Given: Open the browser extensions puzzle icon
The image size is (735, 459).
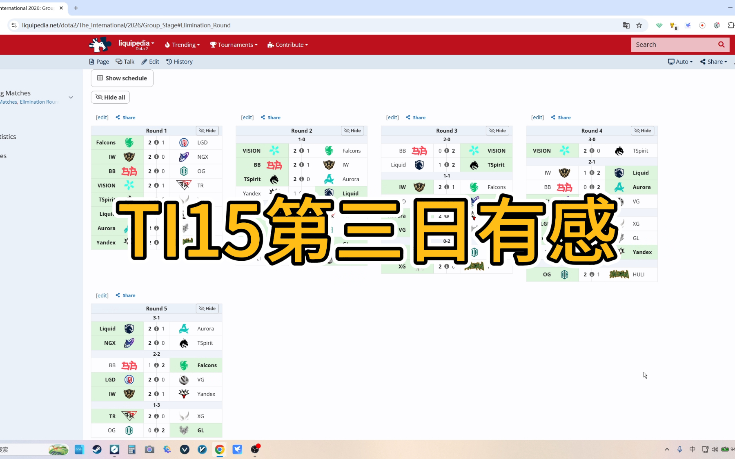Looking at the screenshot, I should pyautogui.click(x=731, y=25).
